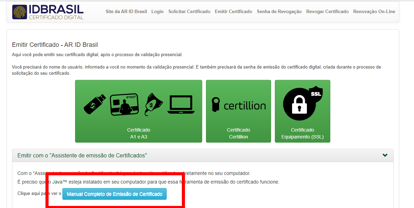Open Site da AR ID Brasil link
The image size is (414, 208).
pos(126,11)
